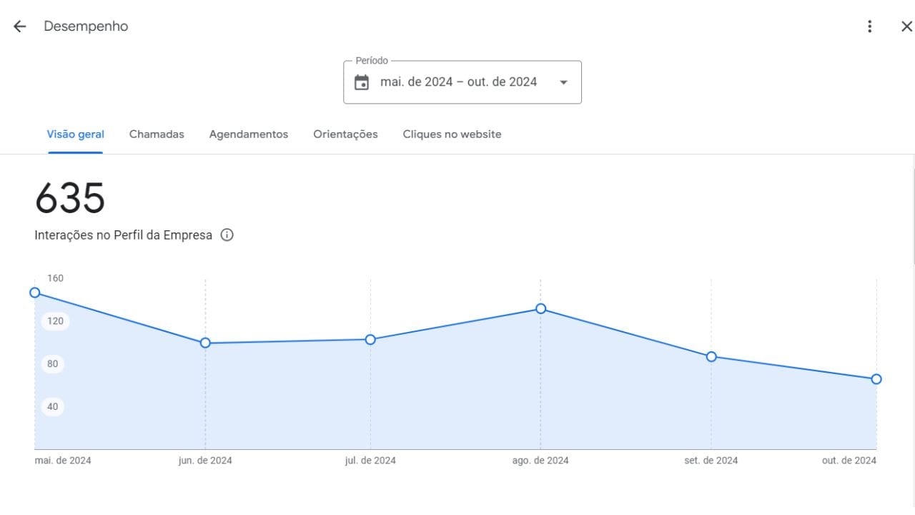Expand the period selector showing mai.–out. 2024

(x=462, y=82)
